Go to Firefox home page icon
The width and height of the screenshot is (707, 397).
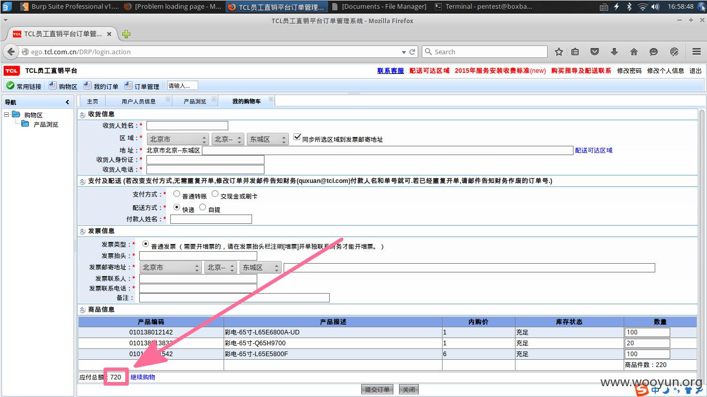tap(634, 52)
